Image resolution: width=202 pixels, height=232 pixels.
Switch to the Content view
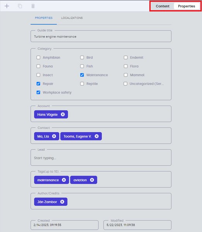click(163, 6)
